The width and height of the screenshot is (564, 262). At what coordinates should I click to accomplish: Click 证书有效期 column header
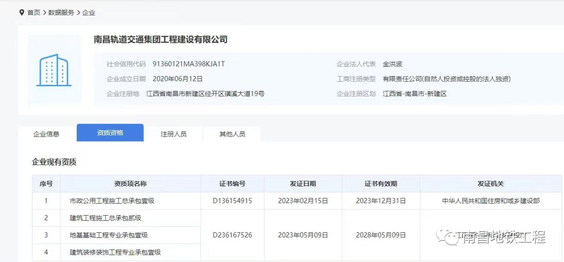381,184
